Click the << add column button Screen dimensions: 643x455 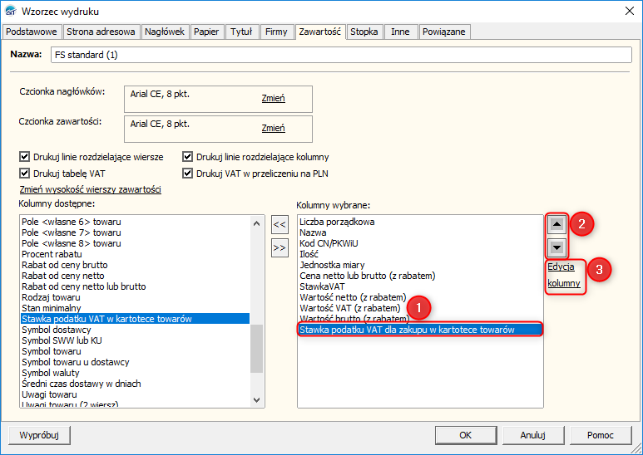tap(279, 224)
